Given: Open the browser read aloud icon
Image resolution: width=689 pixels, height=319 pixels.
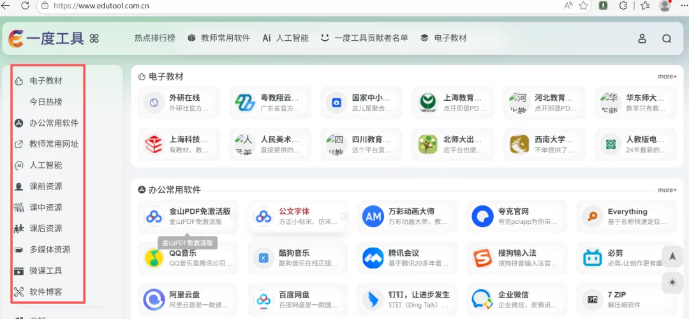Looking at the screenshot, I should (x=568, y=6).
